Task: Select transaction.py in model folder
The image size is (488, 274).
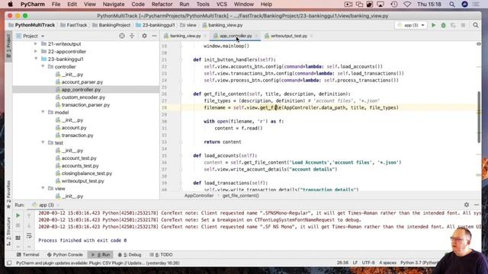Action: (x=77, y=135)
